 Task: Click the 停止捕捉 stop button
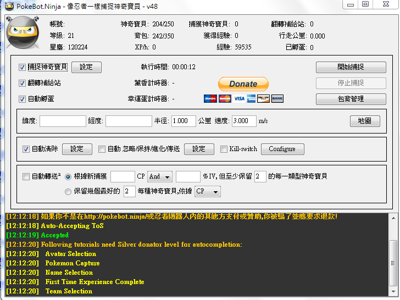coord(351,83)
